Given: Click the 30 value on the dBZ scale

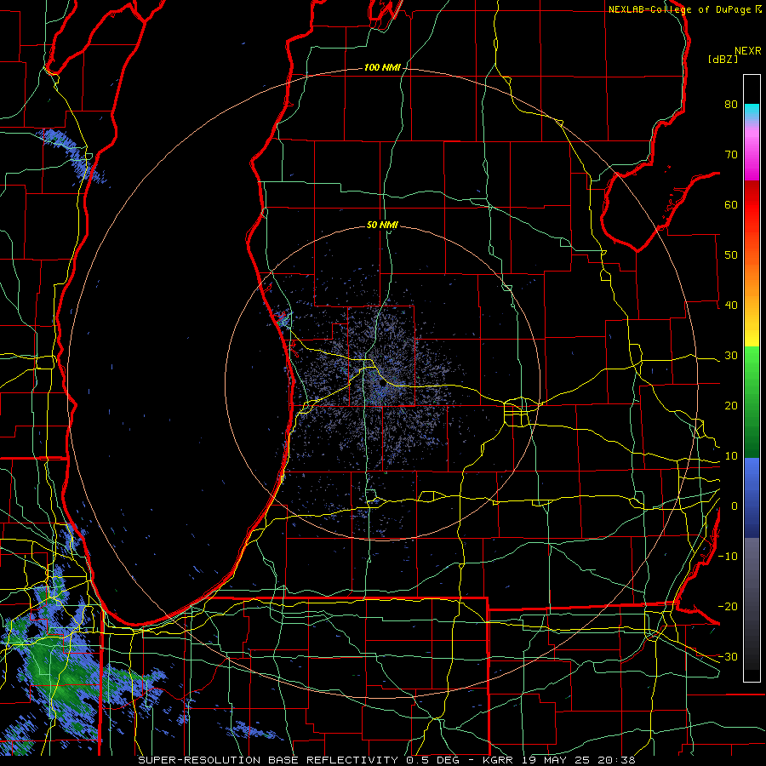Looking at the screenshot, I should coord(731,355).
